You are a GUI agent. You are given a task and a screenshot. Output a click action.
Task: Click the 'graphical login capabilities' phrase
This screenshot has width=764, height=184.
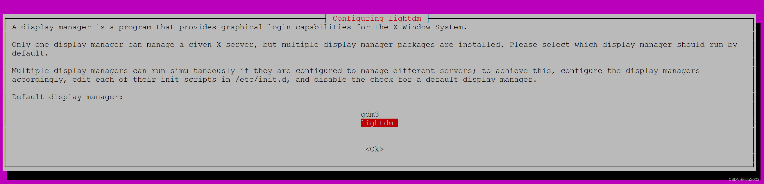286,27
